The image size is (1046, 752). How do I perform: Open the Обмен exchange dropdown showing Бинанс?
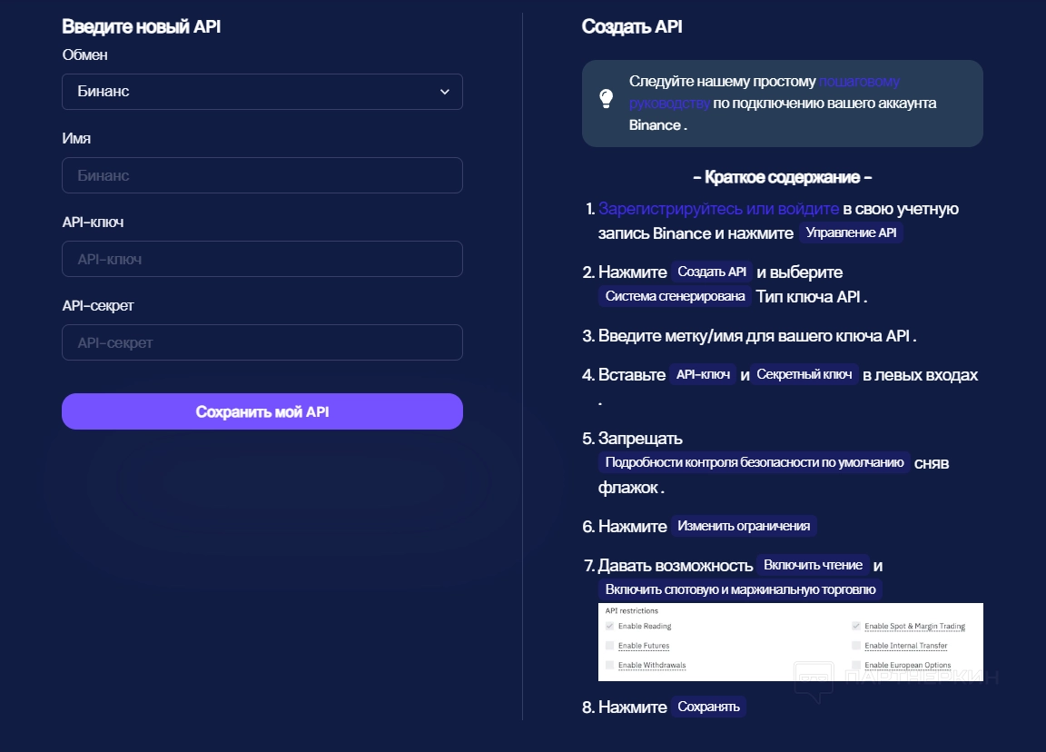coord(262,92)
